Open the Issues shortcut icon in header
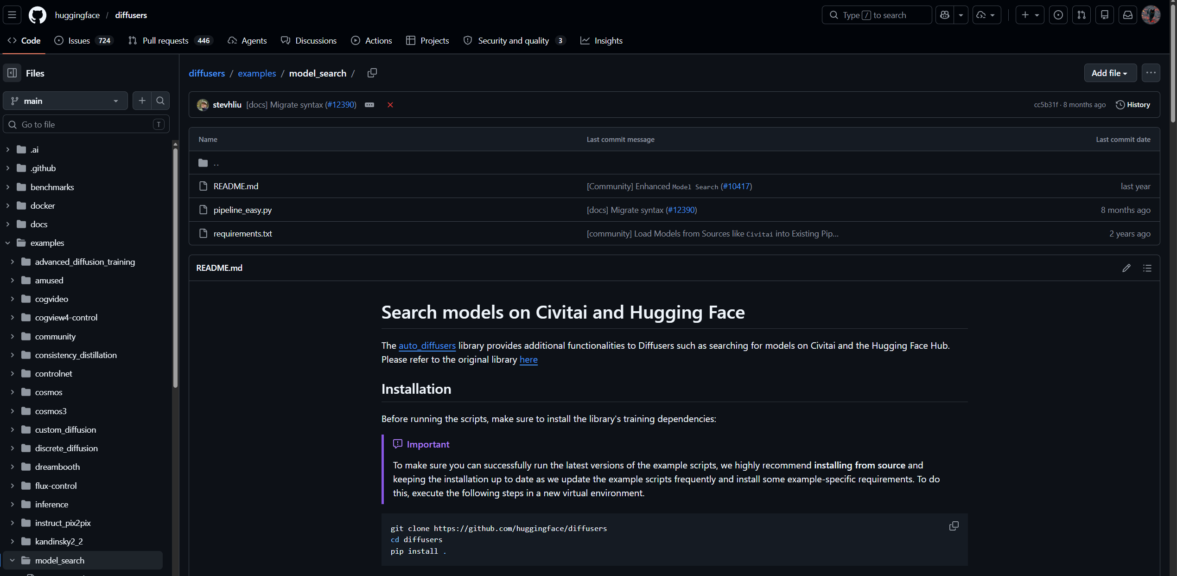 pos(1058,15)
